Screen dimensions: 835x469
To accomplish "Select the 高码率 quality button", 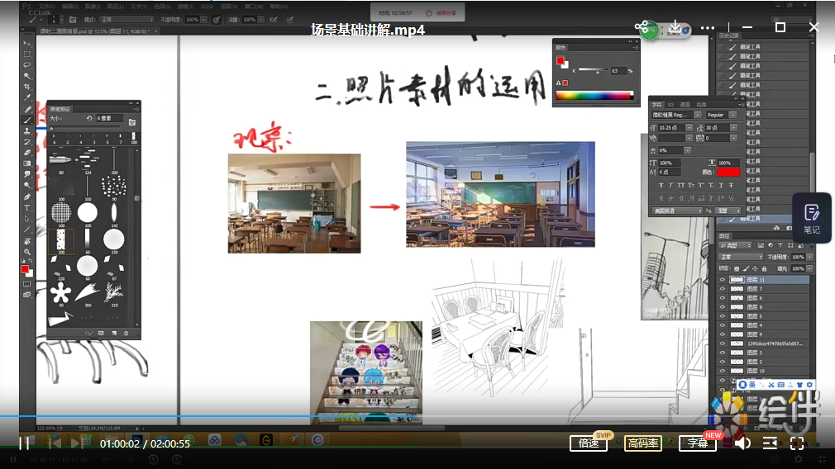I will [x=642, y=443].
